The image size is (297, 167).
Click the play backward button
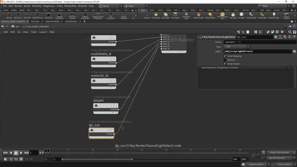(11, 153)
